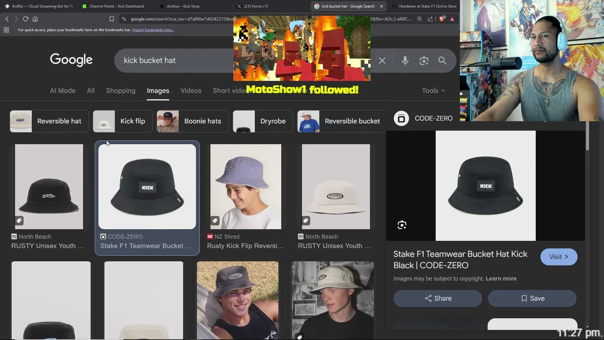This screenshot has width=604, height=340.
Task: Click the Google logo
Action: (71, 60)
